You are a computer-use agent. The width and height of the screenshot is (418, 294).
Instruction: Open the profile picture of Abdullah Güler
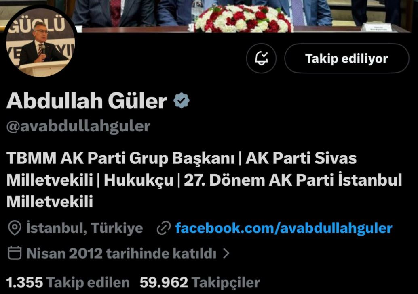click(x=40, y=42)
